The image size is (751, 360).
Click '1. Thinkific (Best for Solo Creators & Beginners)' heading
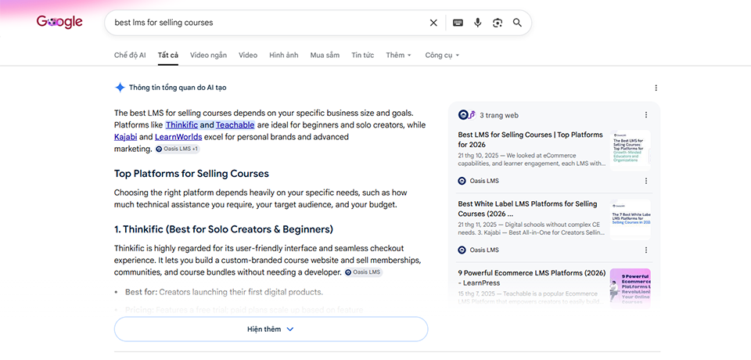[x=224, y=229]
